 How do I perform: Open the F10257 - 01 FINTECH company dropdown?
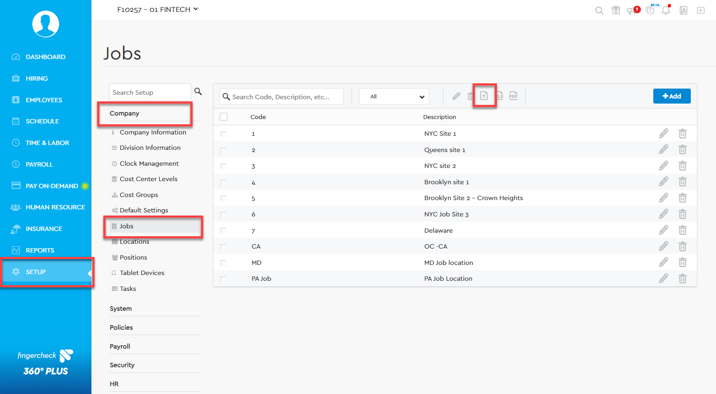point(157,9)
